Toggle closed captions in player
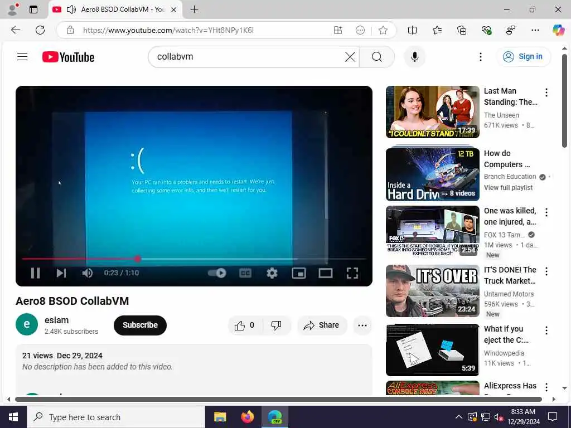 245,273
